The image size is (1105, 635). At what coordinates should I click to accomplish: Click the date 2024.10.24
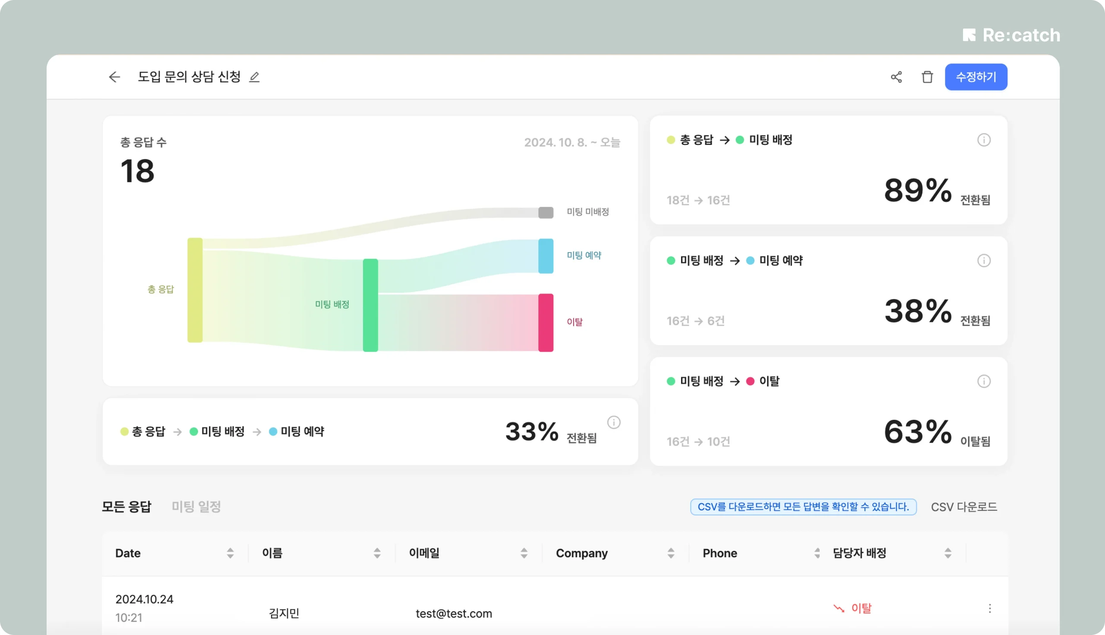(x=144, y=599)
